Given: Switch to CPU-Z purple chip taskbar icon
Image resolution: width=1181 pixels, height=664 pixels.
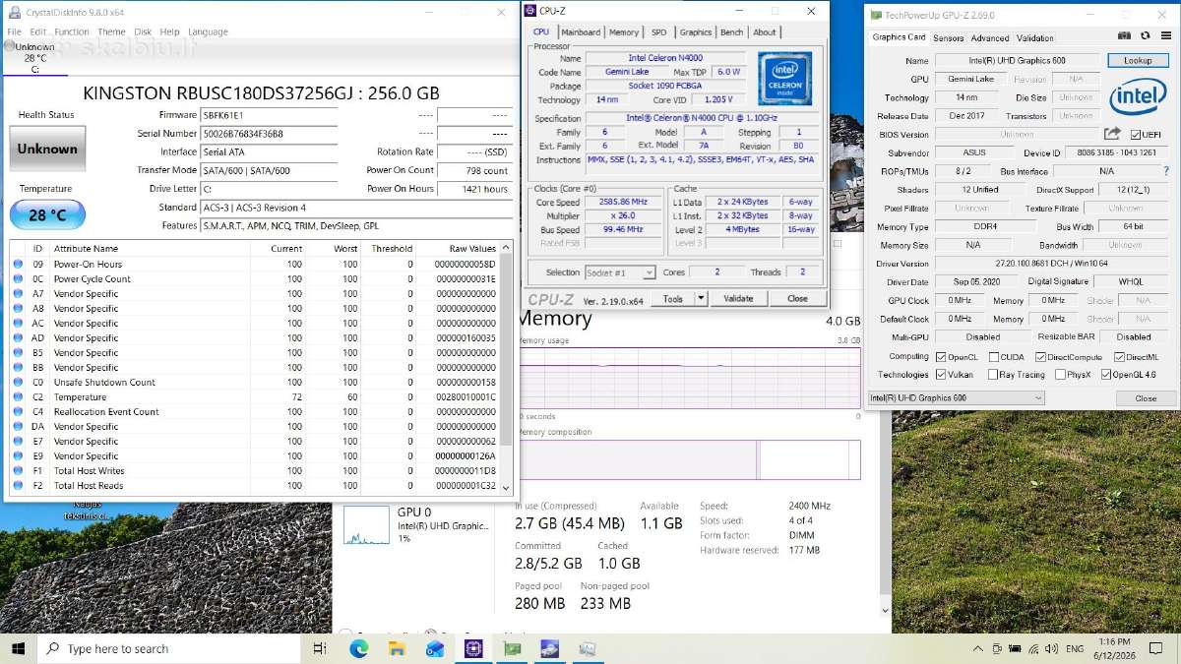Looking at the screenshot, I should tap(473, 648).
